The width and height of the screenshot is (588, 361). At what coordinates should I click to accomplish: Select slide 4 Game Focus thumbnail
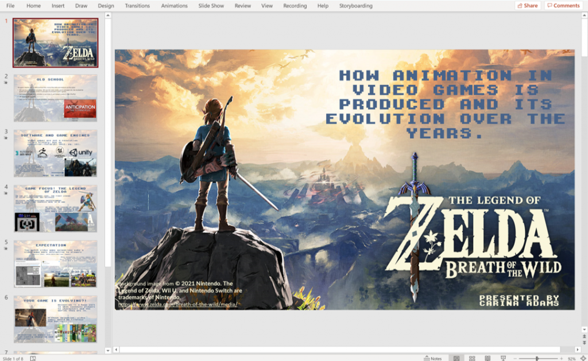pyautogui.click(x=56, y=208)
